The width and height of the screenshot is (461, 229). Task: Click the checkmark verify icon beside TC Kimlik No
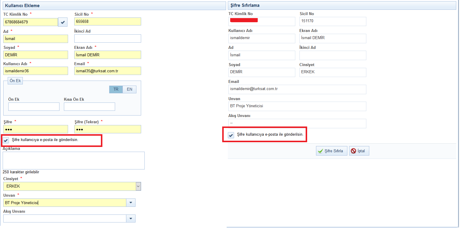[63, 22]
